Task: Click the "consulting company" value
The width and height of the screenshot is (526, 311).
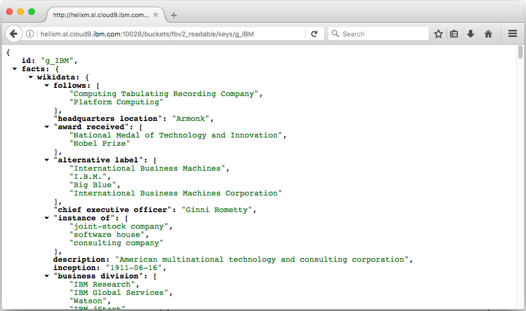Action: pos(116,243)
